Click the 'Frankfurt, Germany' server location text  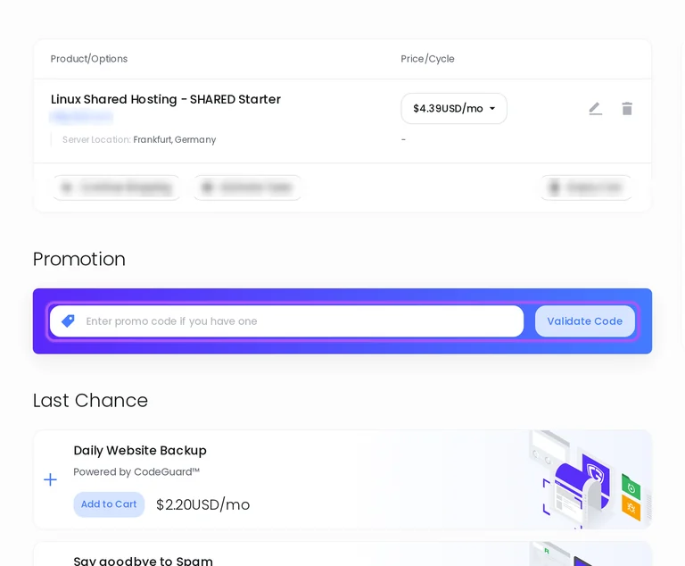point(174,139)
